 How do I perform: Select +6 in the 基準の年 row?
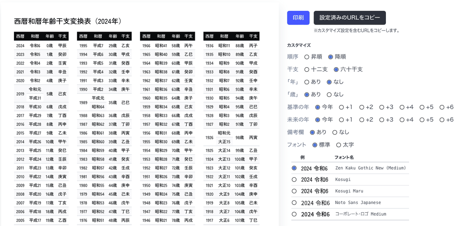pyautogui.click(x=442, y=107)
